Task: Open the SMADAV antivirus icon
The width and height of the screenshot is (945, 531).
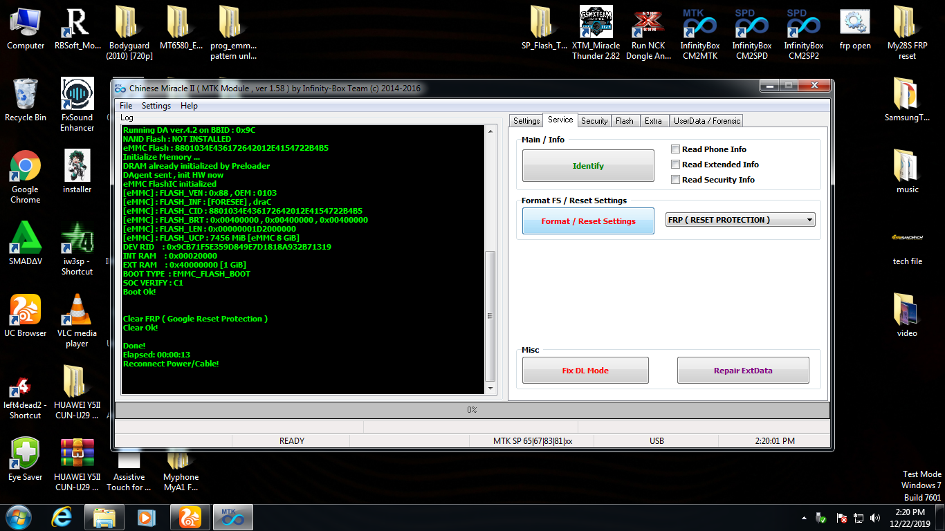Action: pyautogui.click(x=26, y=243)
